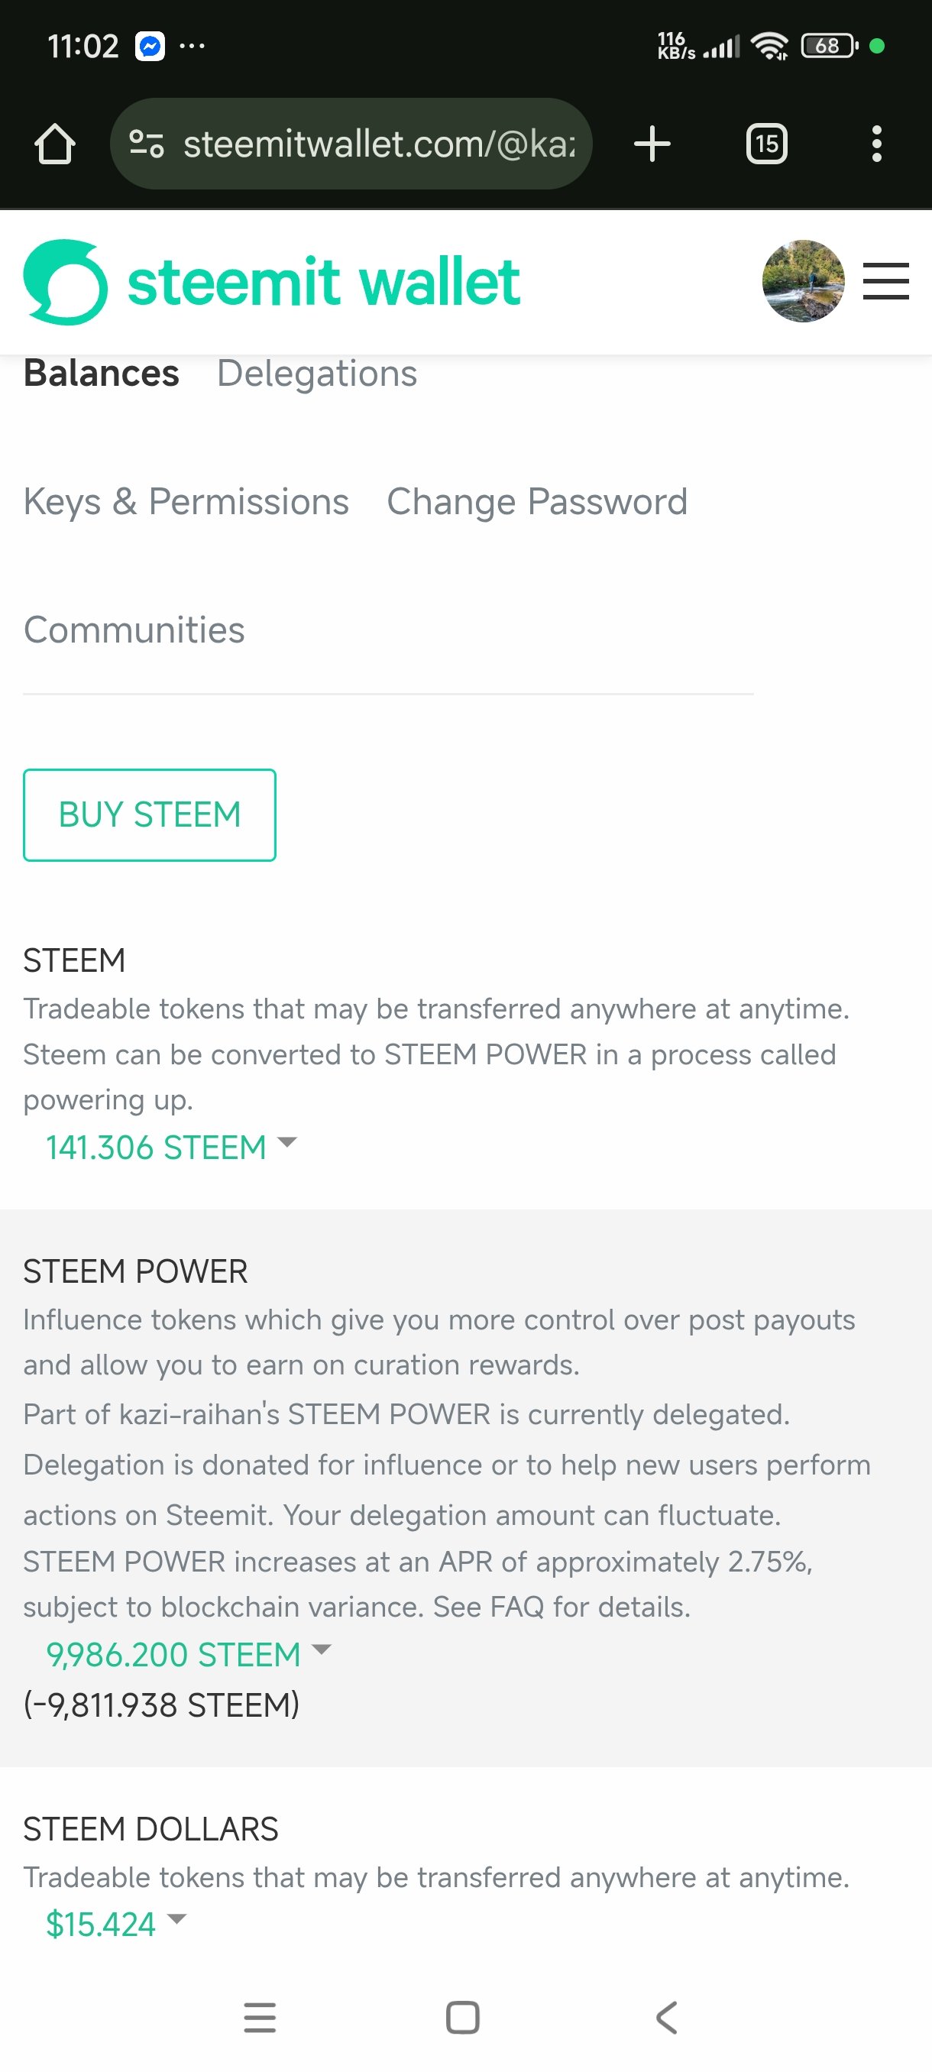
Task: Open site info icon in address bar
Action: [x=147, y=144]
